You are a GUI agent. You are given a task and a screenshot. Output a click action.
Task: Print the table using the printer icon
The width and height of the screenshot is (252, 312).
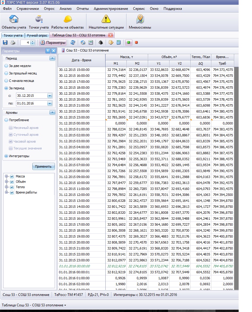[13, 42]
